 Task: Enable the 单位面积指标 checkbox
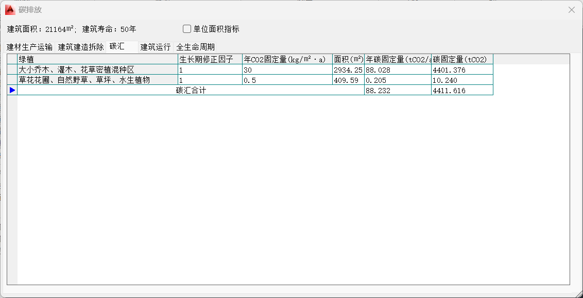point(187,29)
